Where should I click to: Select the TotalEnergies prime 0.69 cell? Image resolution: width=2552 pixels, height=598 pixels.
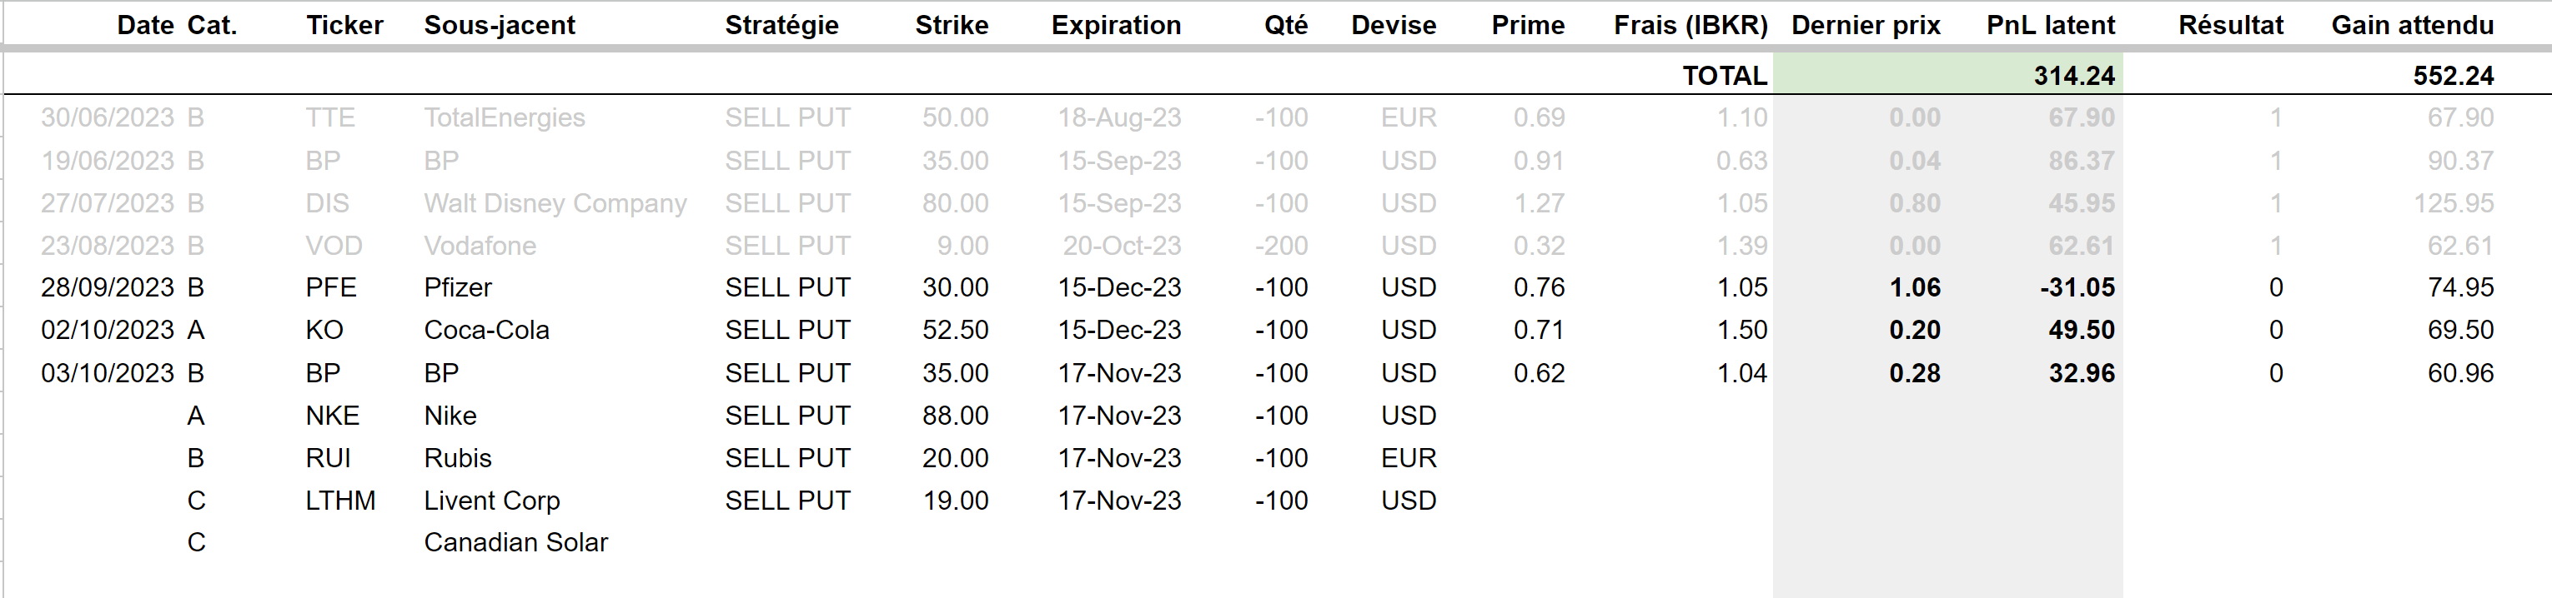click(1539, 117)
